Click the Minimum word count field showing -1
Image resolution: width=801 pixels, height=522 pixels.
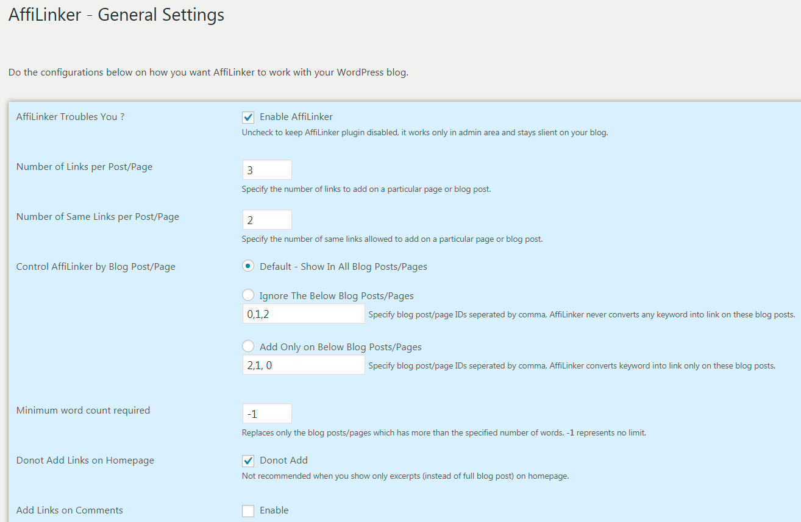(267, 414)
